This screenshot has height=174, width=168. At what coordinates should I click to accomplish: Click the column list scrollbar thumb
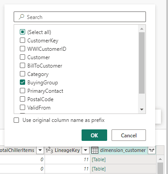pyautogui.click(x=142, y=63)
